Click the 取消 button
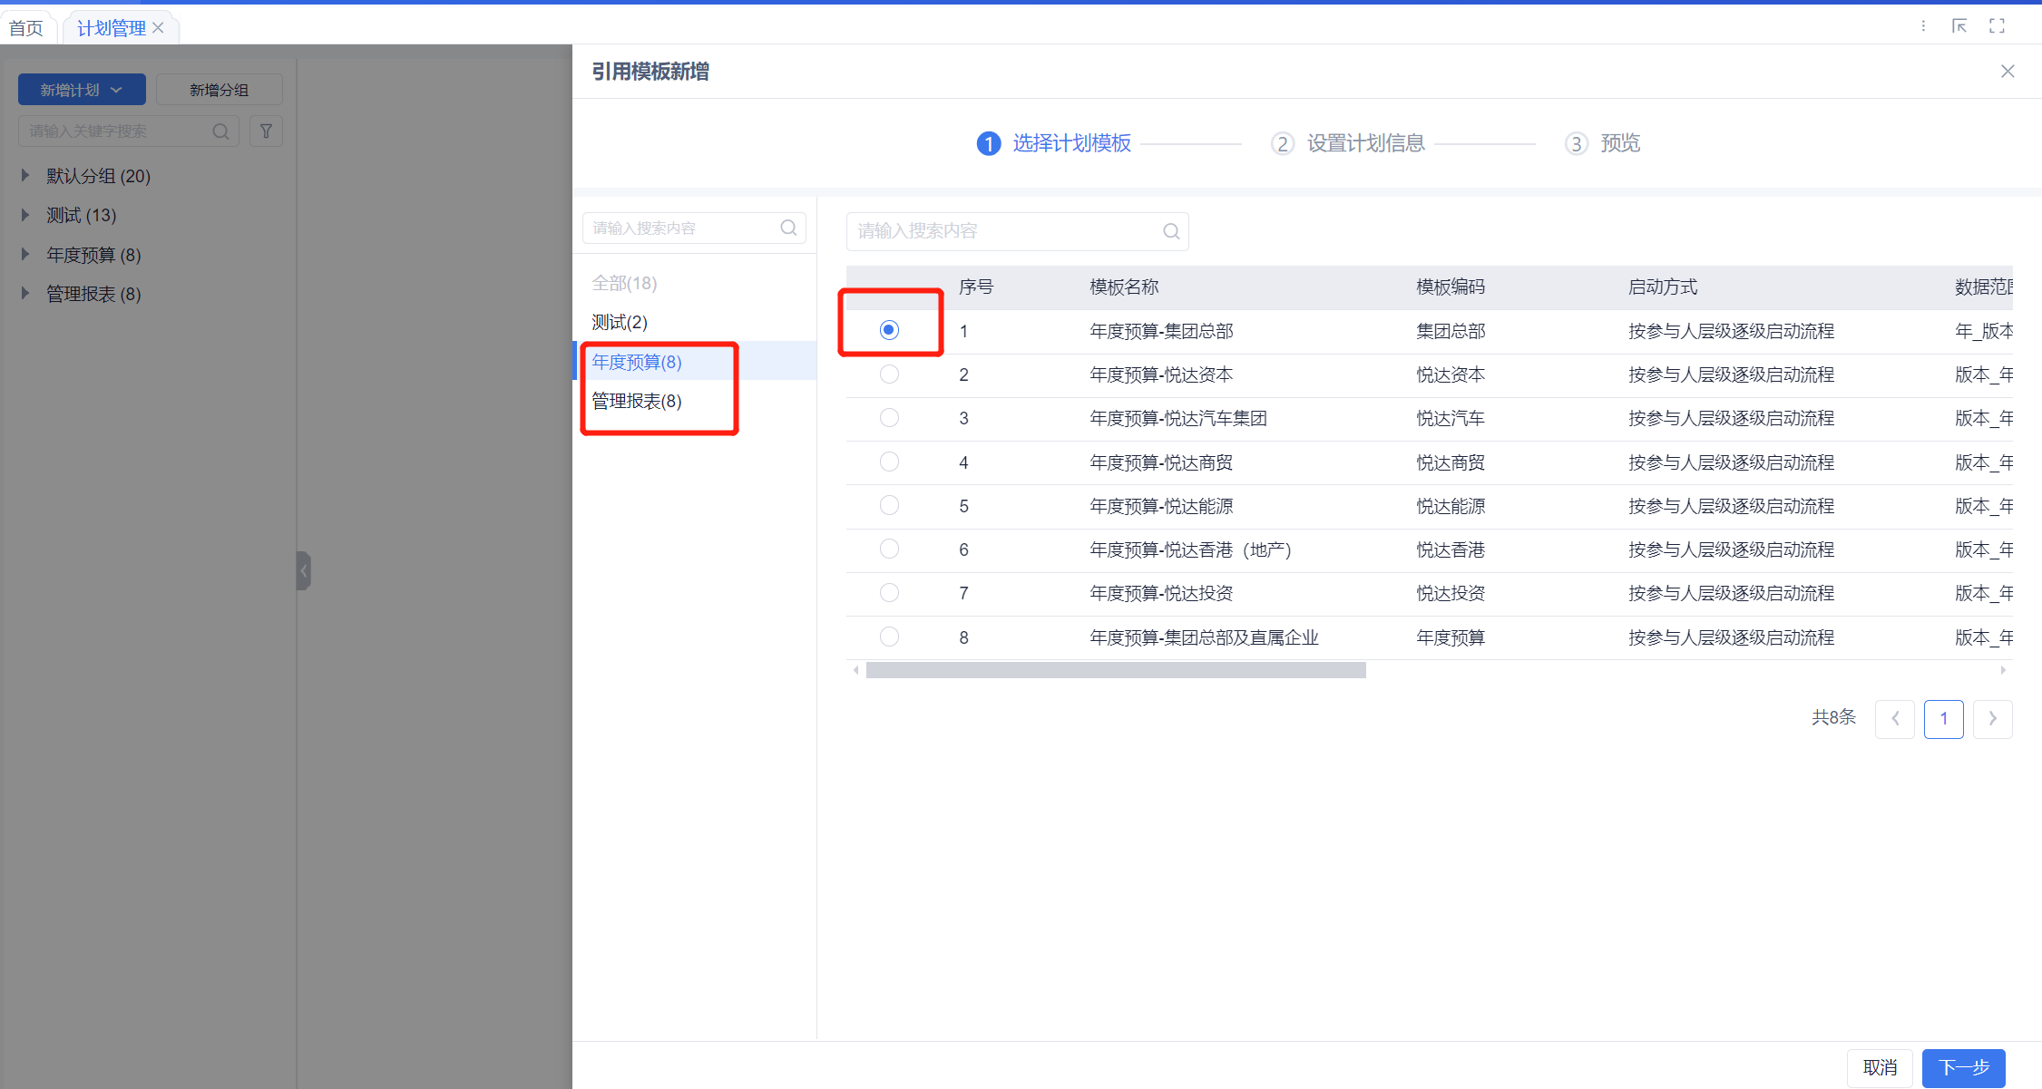 pyautogui.click(x=1880, y=1067)
